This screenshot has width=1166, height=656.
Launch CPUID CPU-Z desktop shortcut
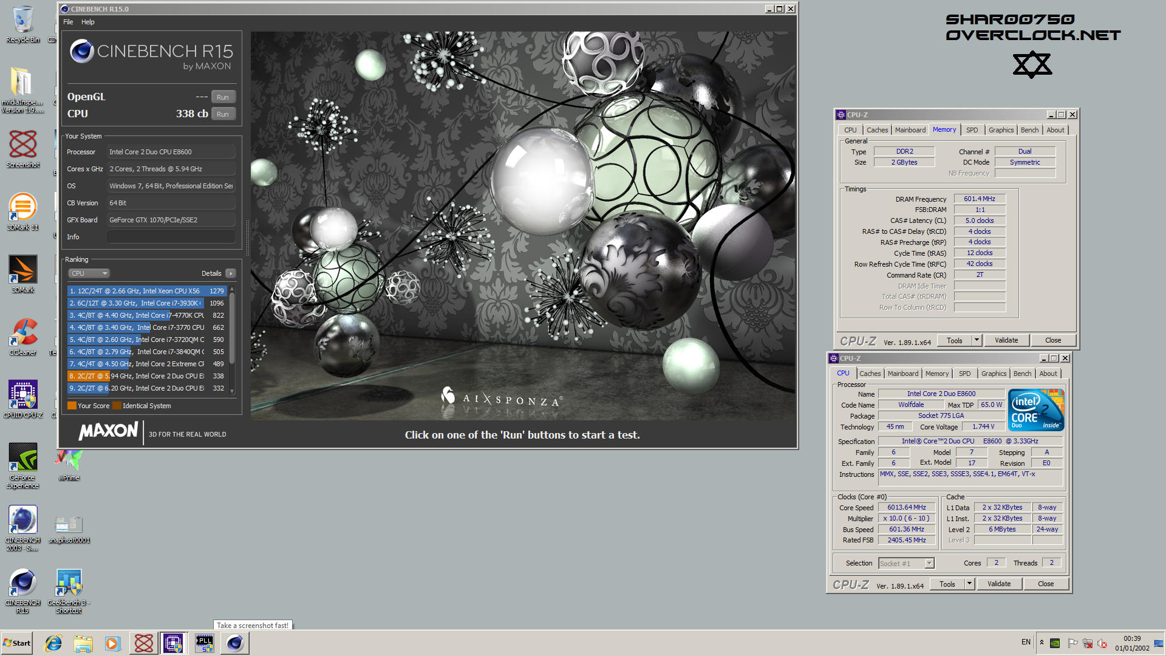coord(22,399)
